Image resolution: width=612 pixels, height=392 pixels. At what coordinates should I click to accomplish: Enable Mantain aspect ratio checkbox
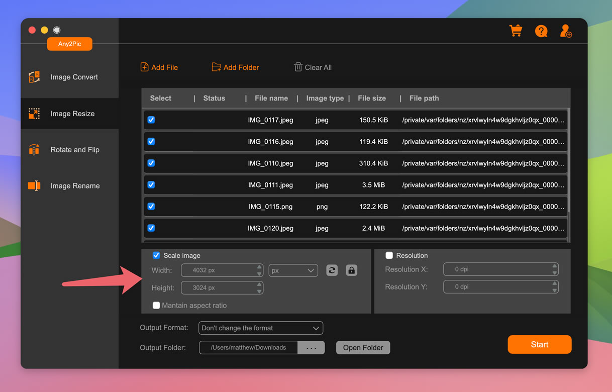point(156,305)
